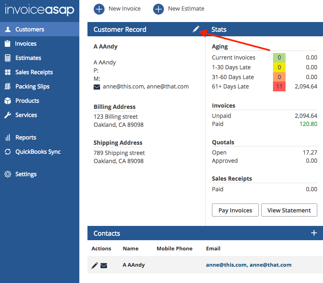Select Packing Slips in the sidebar
Viewport: 323px width, 283px height.
(x=32, y=86)
